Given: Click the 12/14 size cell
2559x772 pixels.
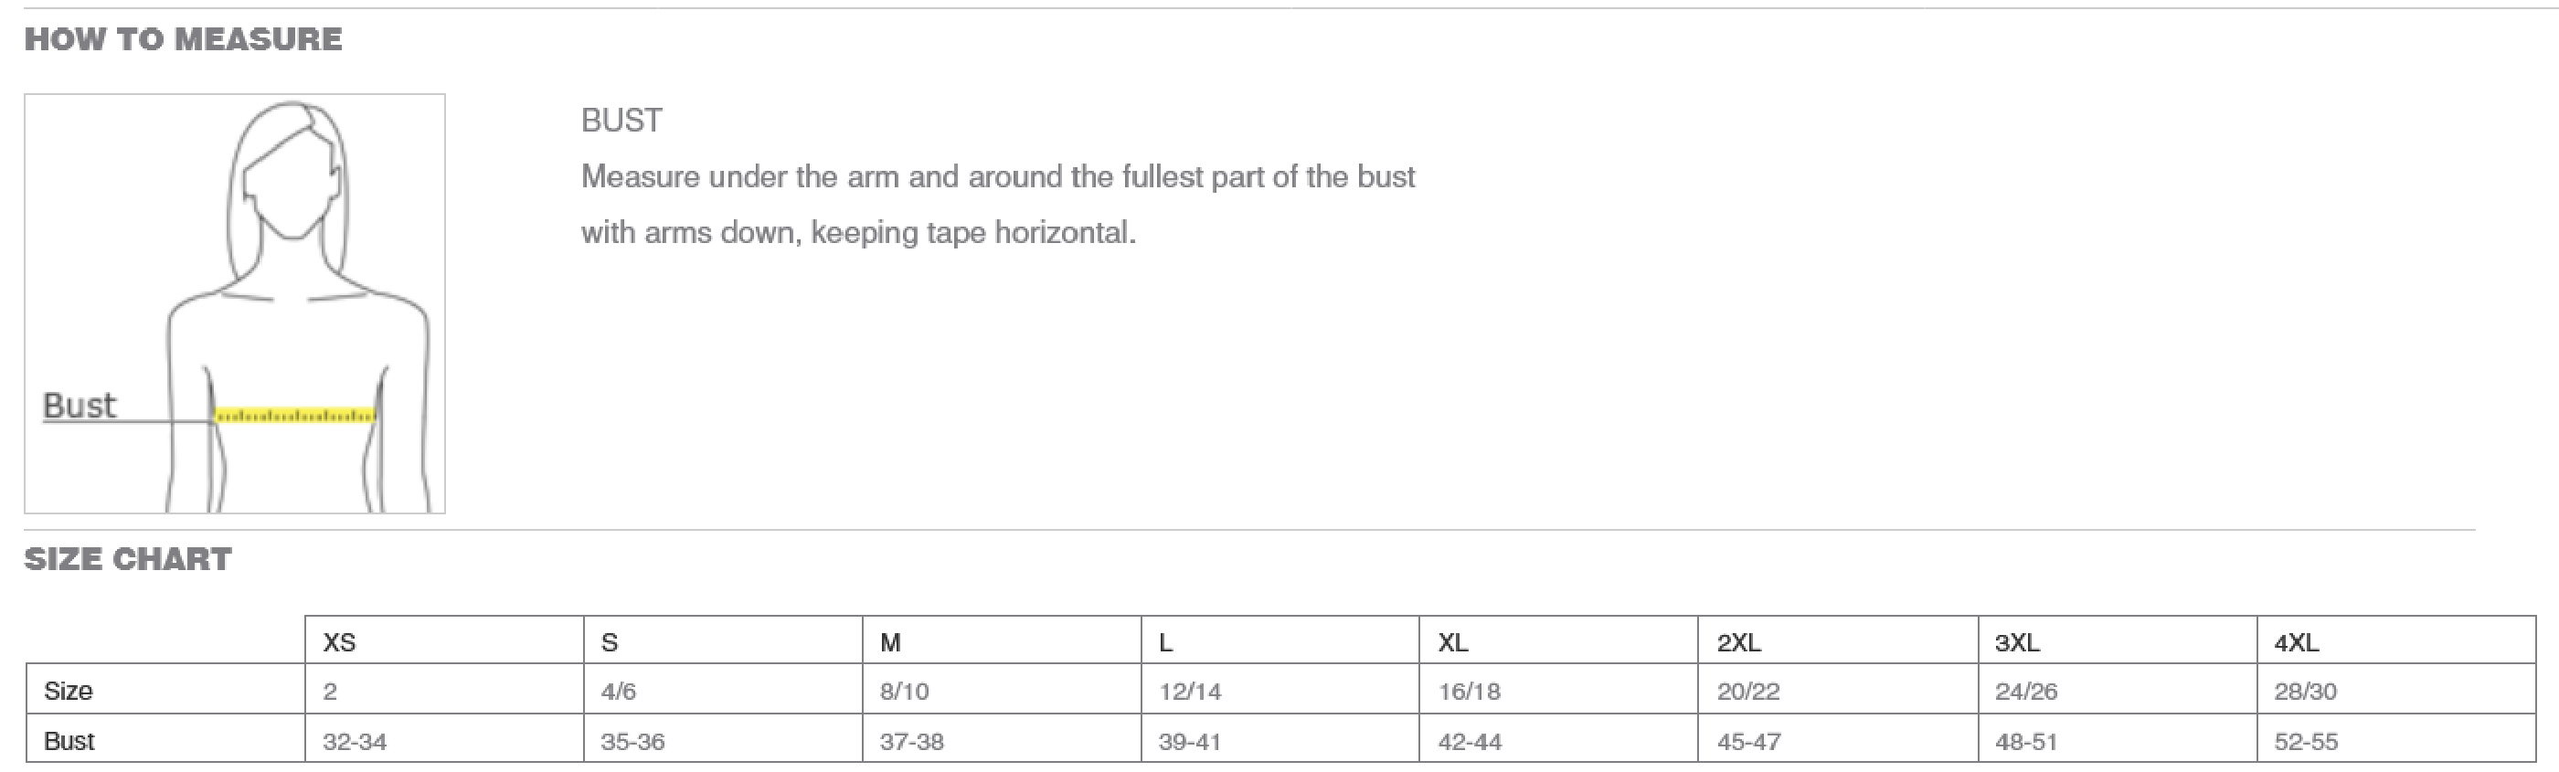Looking at the screenshot, I should (x=1190, y=691).
